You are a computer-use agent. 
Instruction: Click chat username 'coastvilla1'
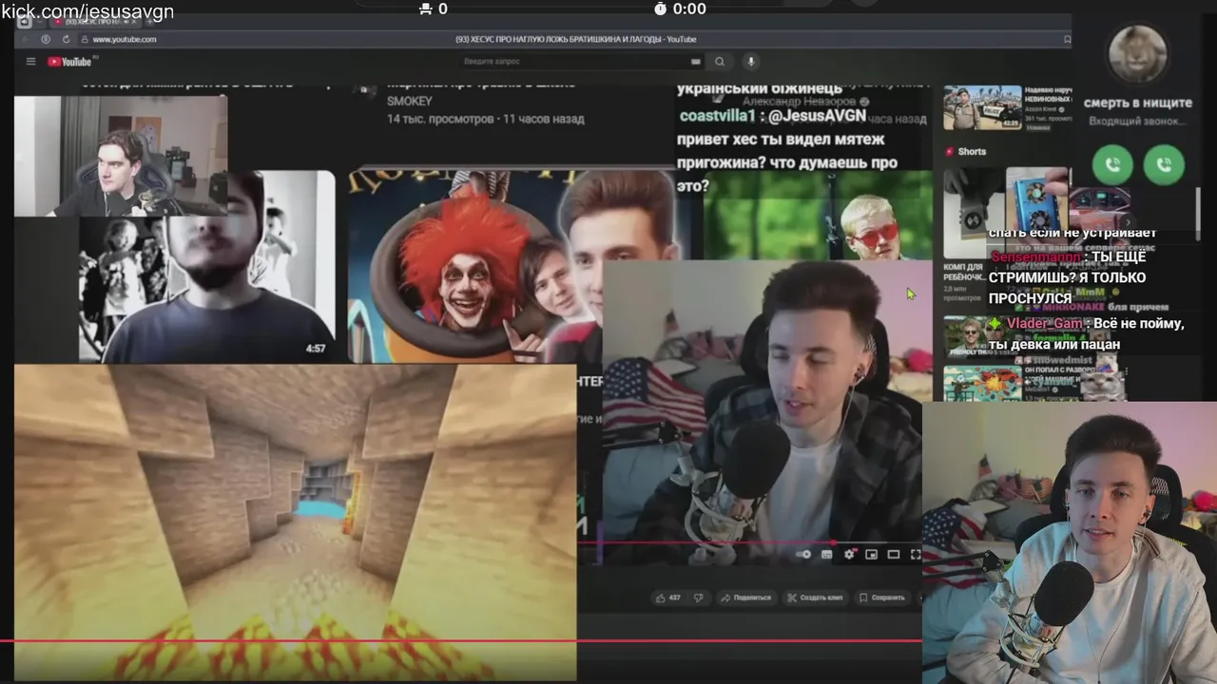click(x=718, y=115)
